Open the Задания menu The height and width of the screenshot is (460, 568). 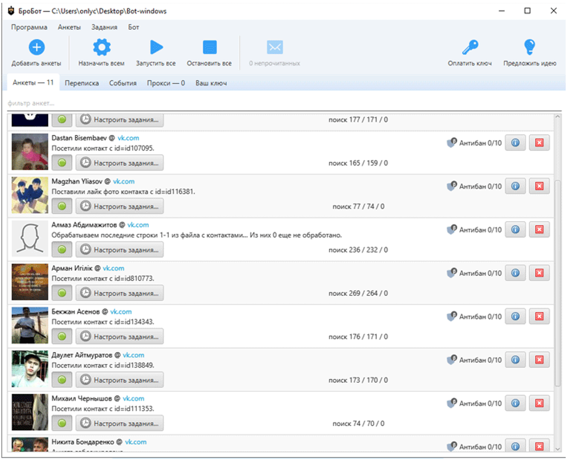click(x=105, y=27)
